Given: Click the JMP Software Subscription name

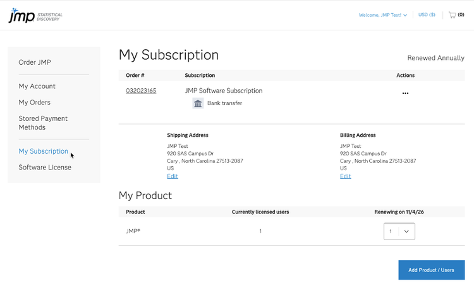Looking at the screenshot, I should point(224,91).
